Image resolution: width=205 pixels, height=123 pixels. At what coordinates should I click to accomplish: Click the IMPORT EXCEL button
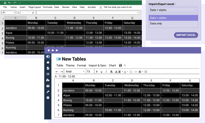click(186, 35)
